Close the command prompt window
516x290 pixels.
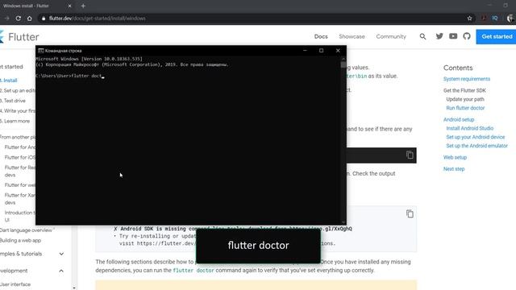[338, 51]
